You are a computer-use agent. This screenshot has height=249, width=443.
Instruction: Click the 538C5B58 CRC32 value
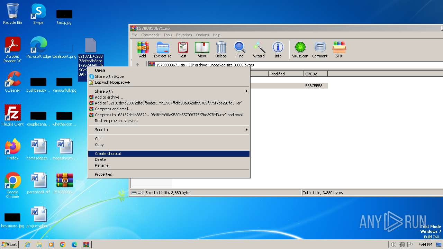pos(314,86)
